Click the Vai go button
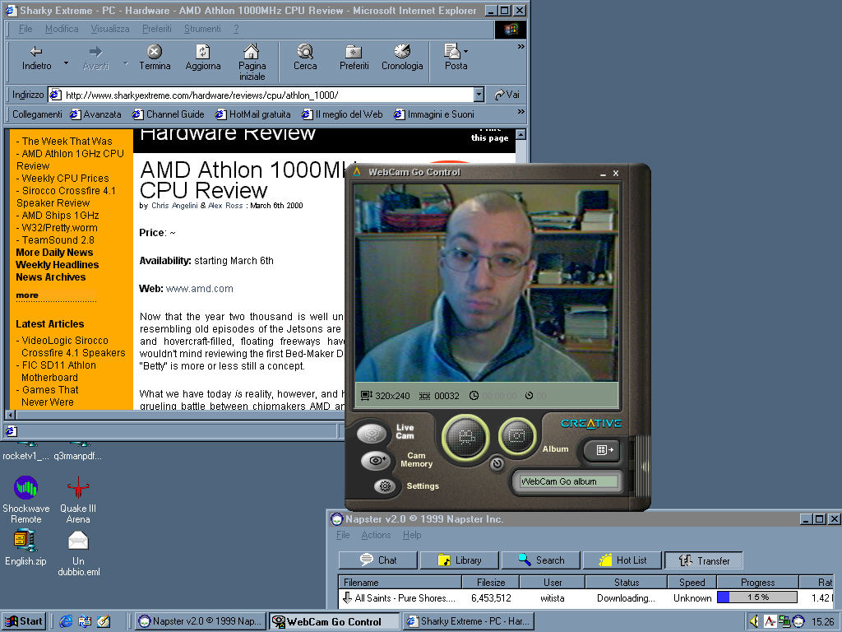Image resolution: width=842 pixels, height=632 pixels. pos(507,95)
